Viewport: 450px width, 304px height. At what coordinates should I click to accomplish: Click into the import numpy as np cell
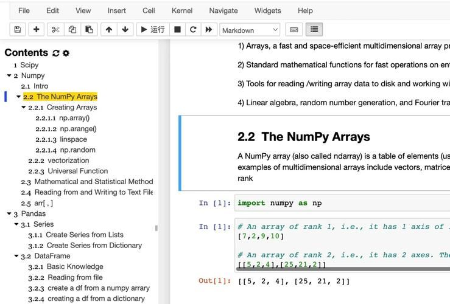(x=342, y=203)
